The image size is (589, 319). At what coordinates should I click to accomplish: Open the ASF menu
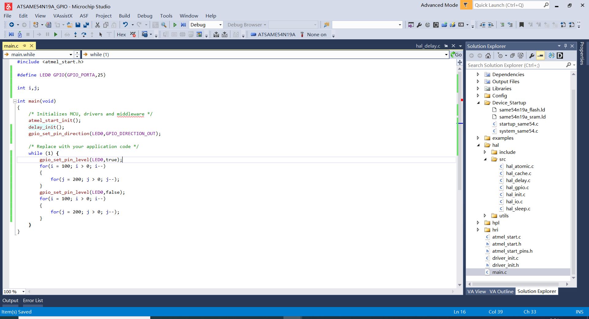[84, 16]
